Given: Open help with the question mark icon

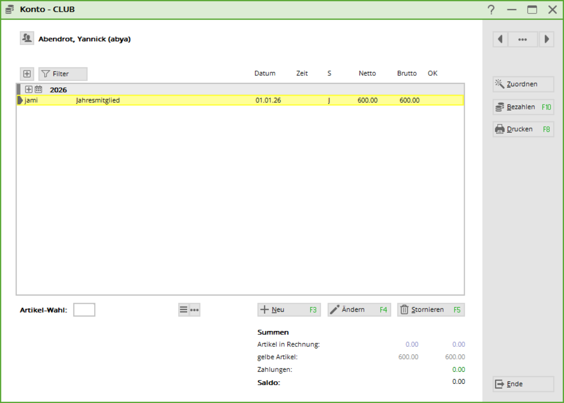Looking at the screenshot, I should pos(491,10).
